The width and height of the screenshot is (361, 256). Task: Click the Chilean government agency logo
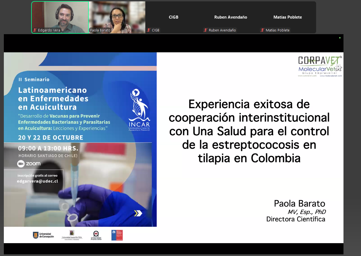click(117, 235)
